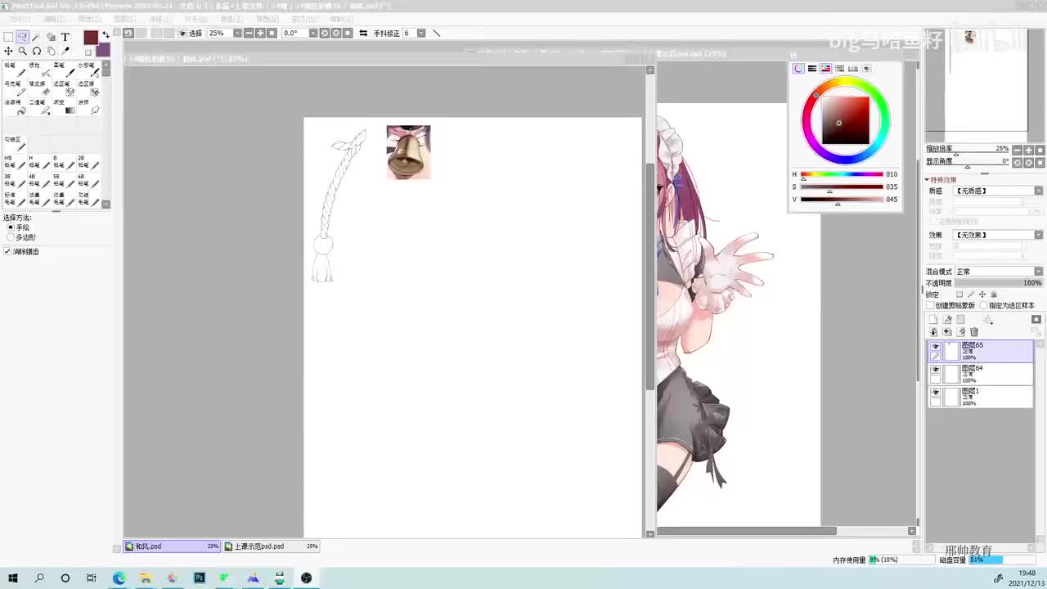Screen dimensions: 1047x589
Task: Select the shape tool
Action: coord(51,37)
